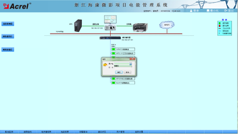The height and width of the screenshot is (134, 238).
Task: Confirm login with the 确定 button
Action: [119, 72]
